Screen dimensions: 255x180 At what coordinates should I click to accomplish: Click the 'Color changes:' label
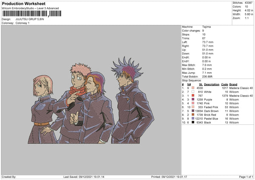click(191, 31)
